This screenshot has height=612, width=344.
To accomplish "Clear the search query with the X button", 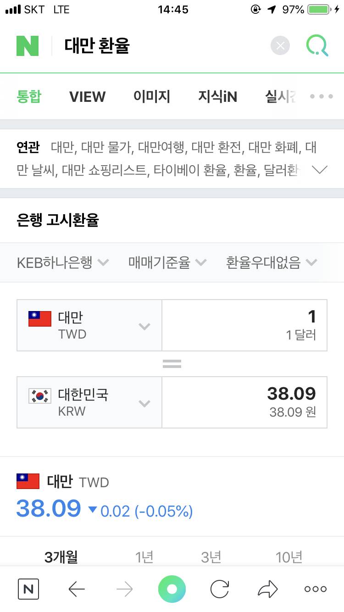I will coord(280,45).
